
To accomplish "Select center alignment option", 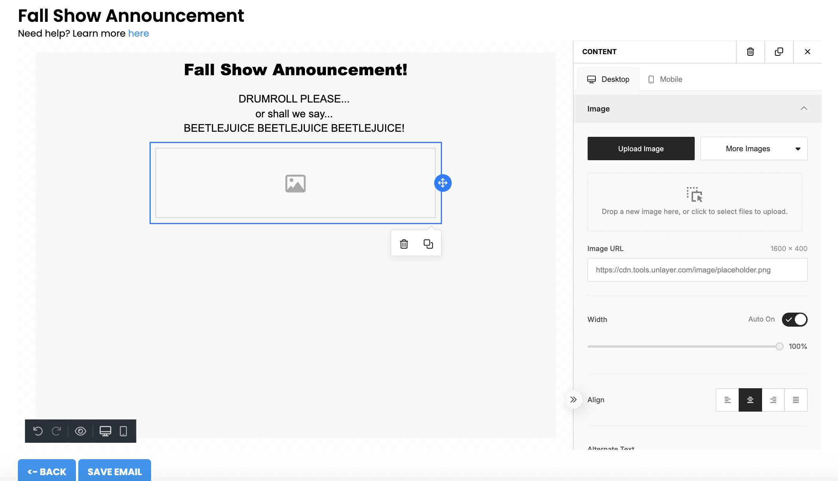I will click(x=750, y=400).
